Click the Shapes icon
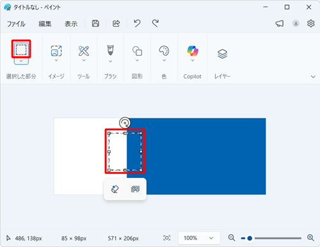 coord(137,51)
